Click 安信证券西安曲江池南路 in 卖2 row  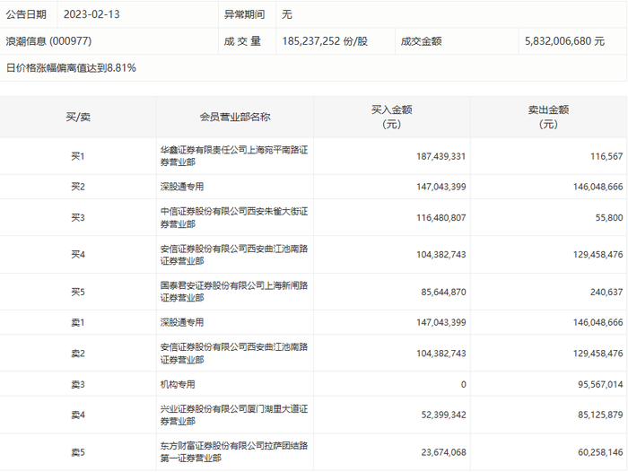(234, 354)
